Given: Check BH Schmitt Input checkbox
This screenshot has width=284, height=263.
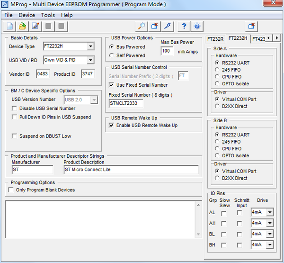Looking at the screenshot, I should (x=239, y=245).
